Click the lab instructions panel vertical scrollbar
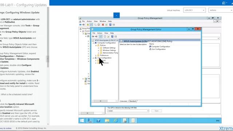 [x=48, y=37]
